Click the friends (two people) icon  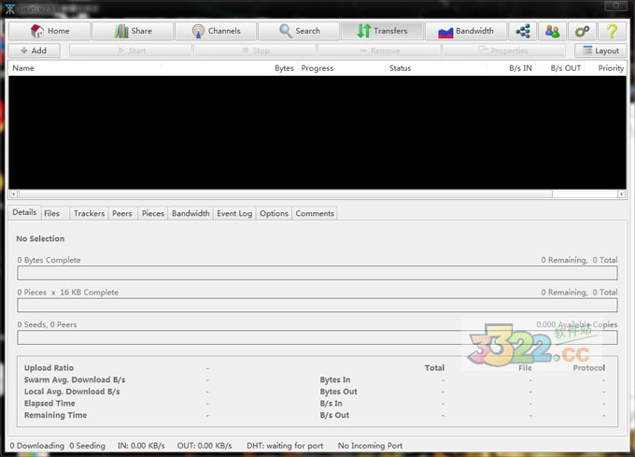pyautogui.click(x=553, y=31)
